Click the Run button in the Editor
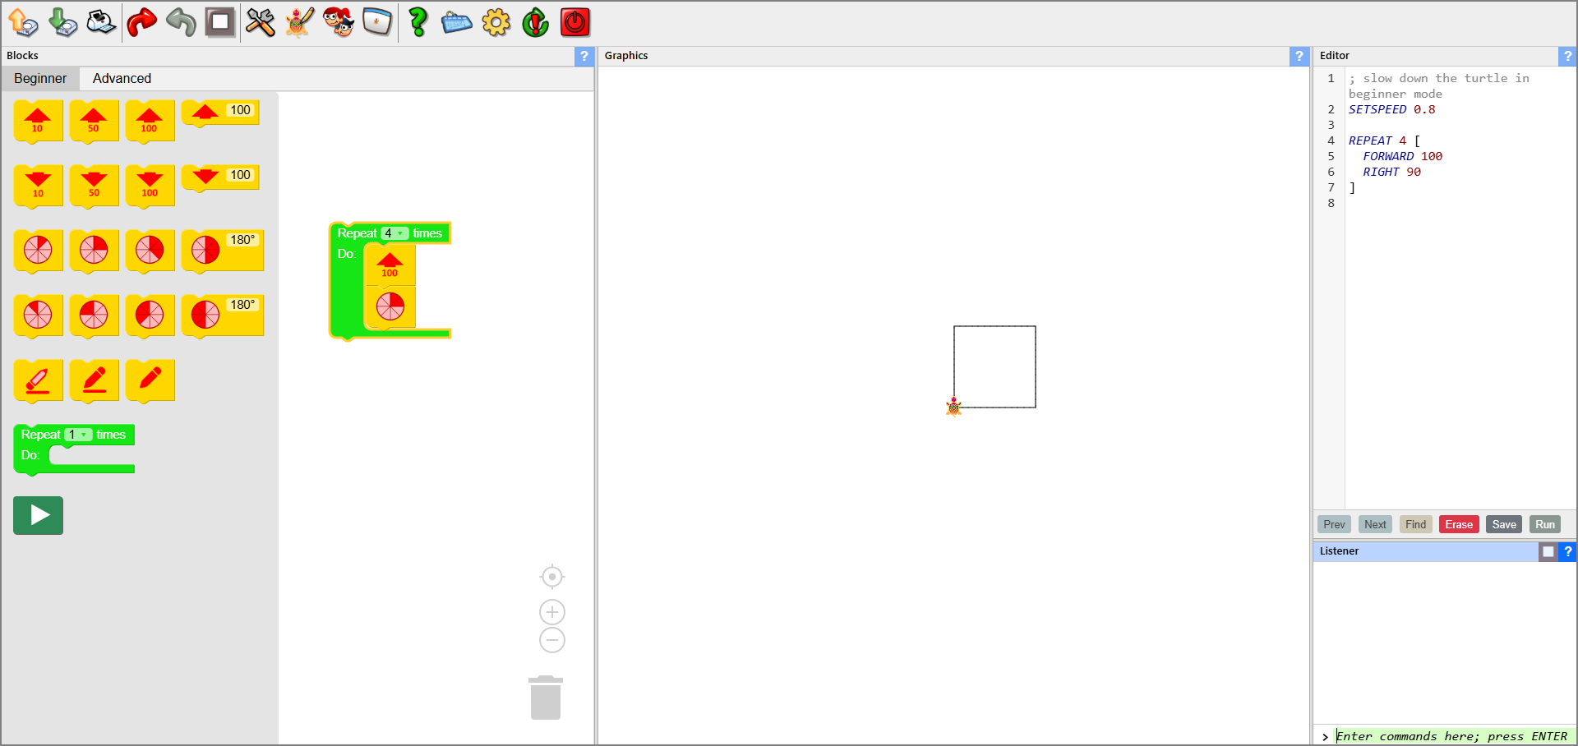Viewport: 1578px width, 746px height. pos(1544,524)
